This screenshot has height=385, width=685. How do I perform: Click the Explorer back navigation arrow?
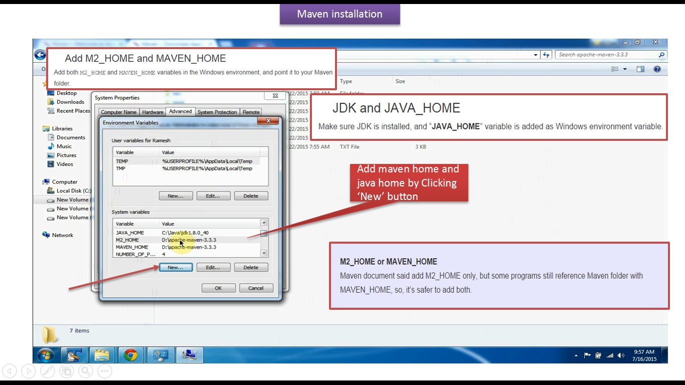pos(40,55)
